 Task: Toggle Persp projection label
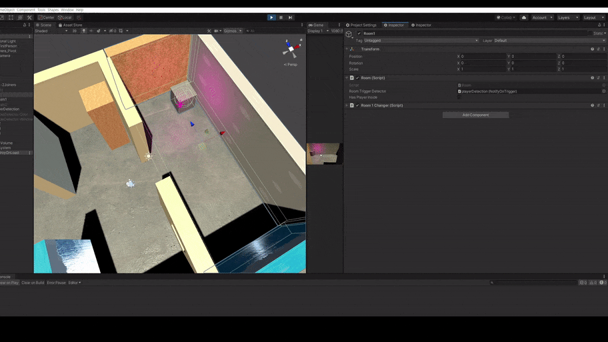(291, 65)
